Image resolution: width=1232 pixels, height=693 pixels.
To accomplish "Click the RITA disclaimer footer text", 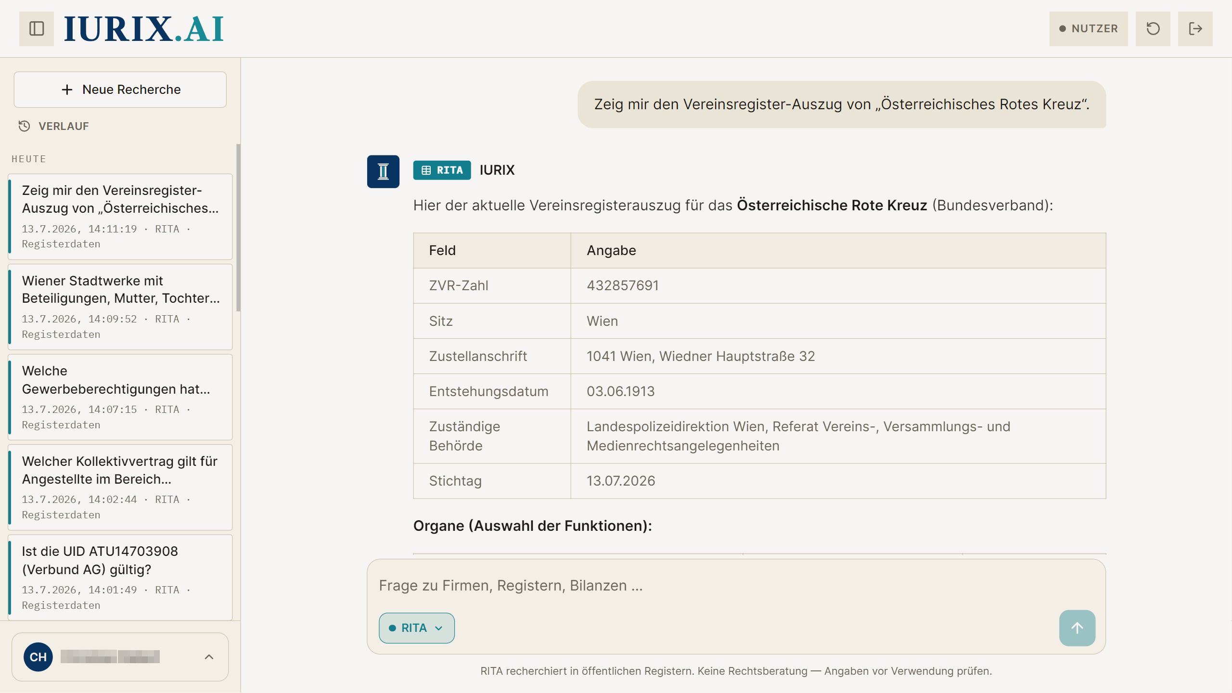I will coord(736,671).
